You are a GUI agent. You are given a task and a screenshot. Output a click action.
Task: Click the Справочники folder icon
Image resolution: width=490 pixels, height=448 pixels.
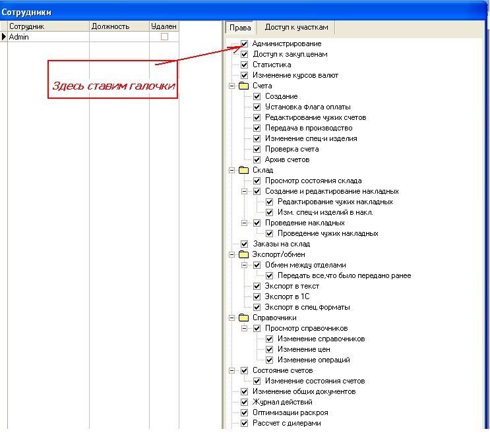coord(243,318)
